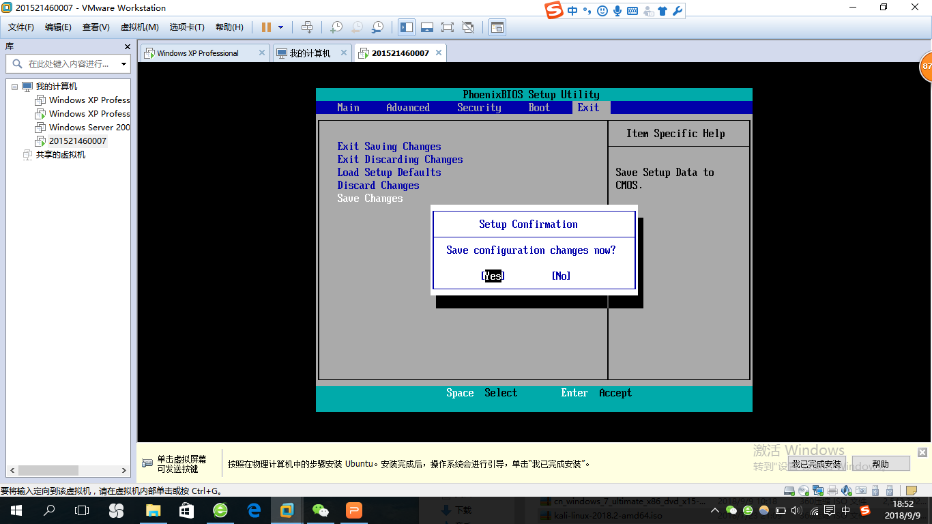Image resolution: width=932 pixels, height=524 pixels.
Task: Enter full screen mode
Action: 448,27
